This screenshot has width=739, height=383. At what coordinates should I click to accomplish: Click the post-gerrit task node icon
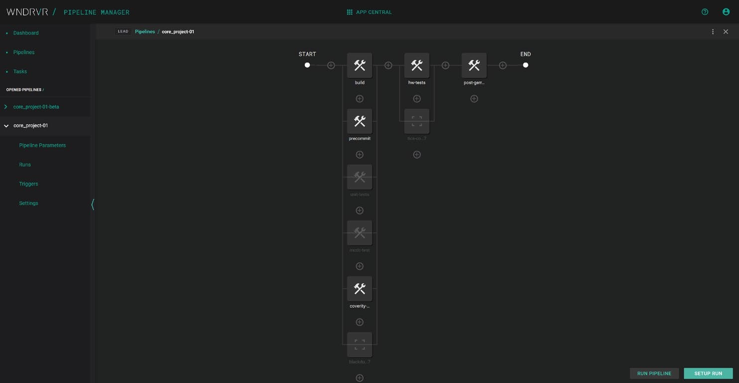[x=474, y=65]
